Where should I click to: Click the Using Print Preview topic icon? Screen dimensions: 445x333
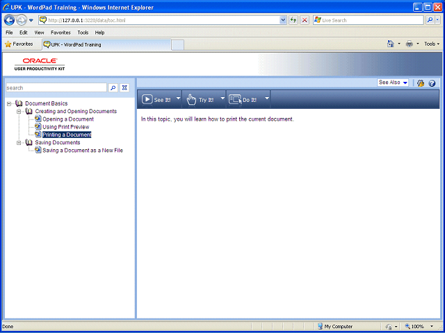tap(38, 126)
